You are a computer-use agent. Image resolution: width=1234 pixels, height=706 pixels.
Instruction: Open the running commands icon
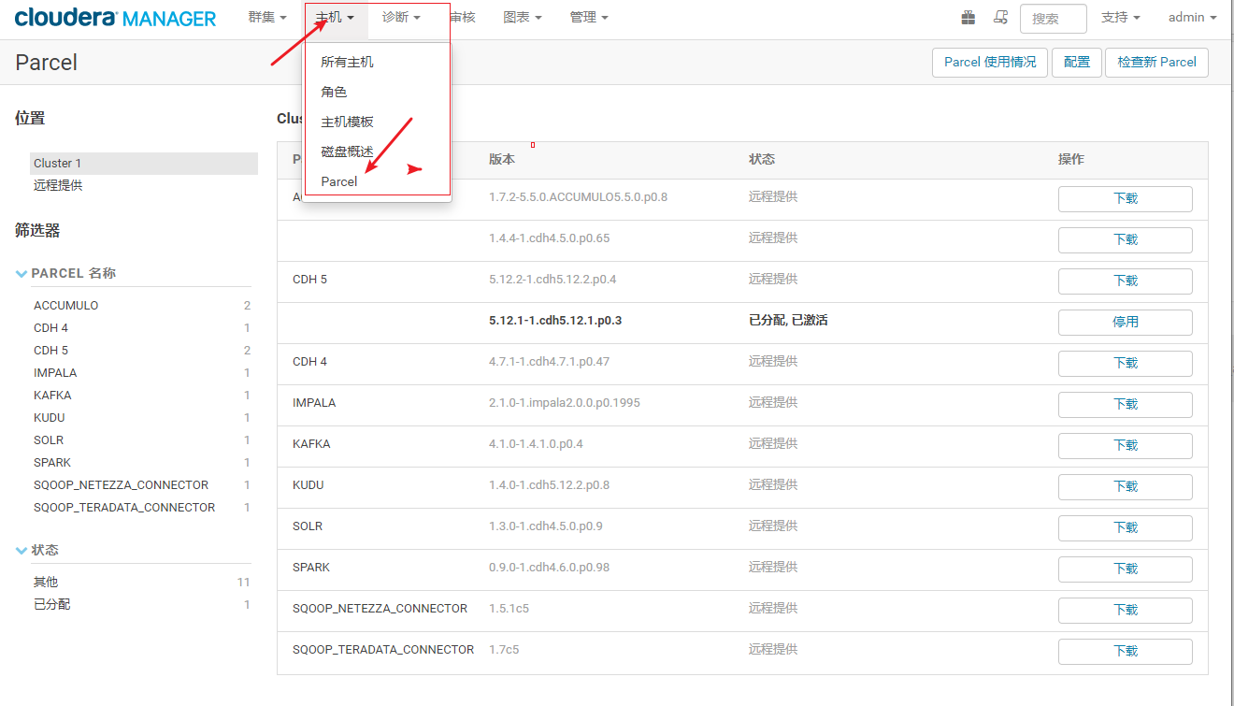click(x=1000, y=18)
